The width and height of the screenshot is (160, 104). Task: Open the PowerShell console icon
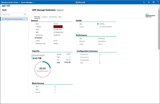(x=144, y=2)
